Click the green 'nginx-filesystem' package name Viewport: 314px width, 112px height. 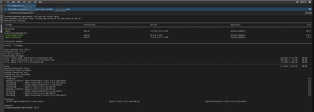tap(13, 37)
